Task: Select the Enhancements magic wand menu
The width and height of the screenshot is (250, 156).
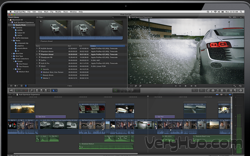Action: (x=195, y=90)
